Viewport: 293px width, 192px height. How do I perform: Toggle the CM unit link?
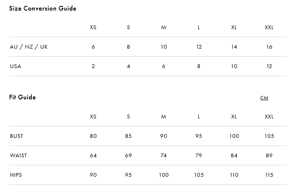coord(264,98)
